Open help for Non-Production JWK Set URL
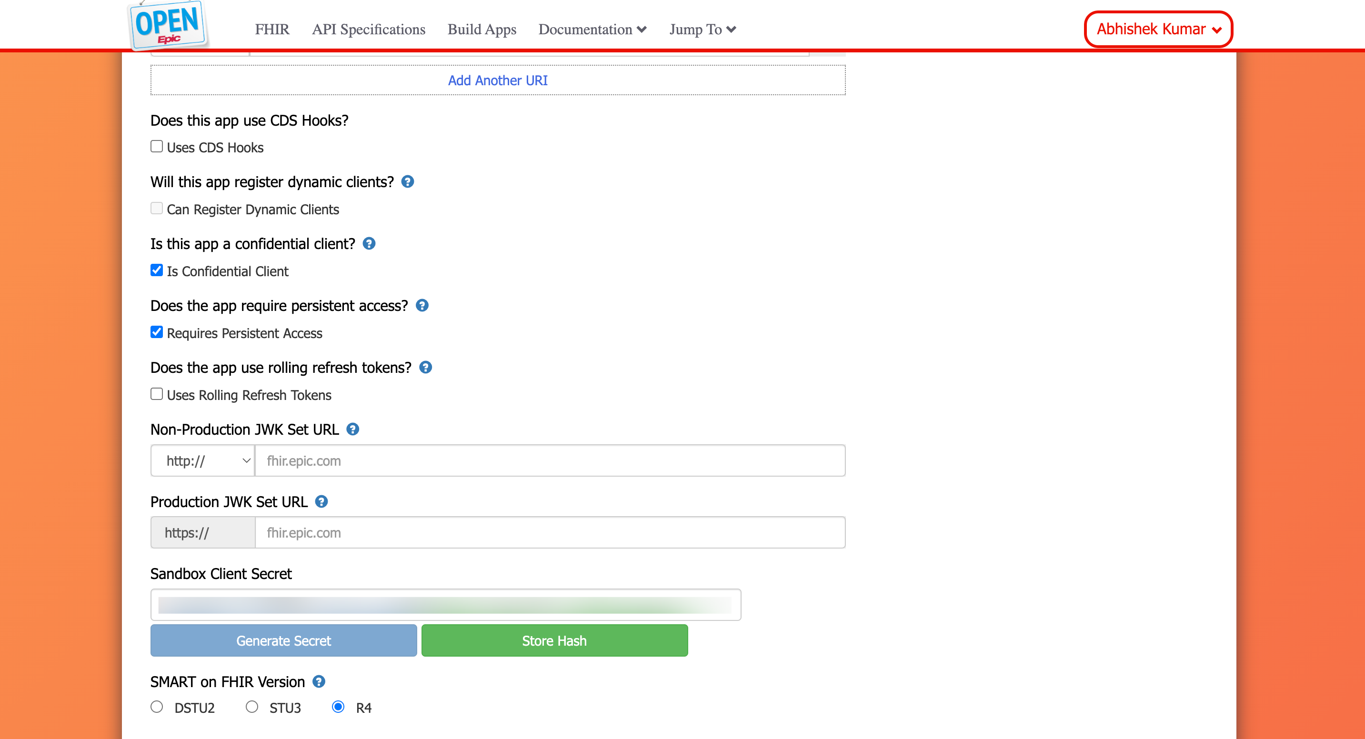This screenshot has width=1365, height=739. tap(353, 429)
